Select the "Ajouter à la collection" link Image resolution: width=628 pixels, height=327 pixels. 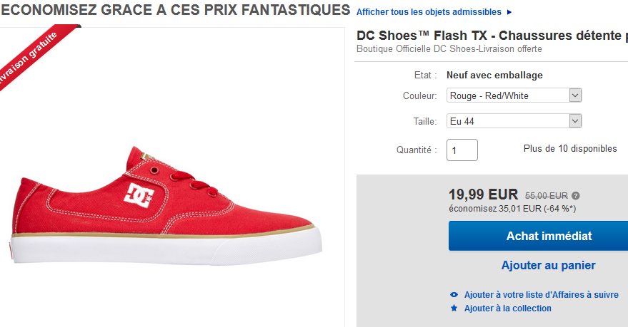tap(507, 308)
